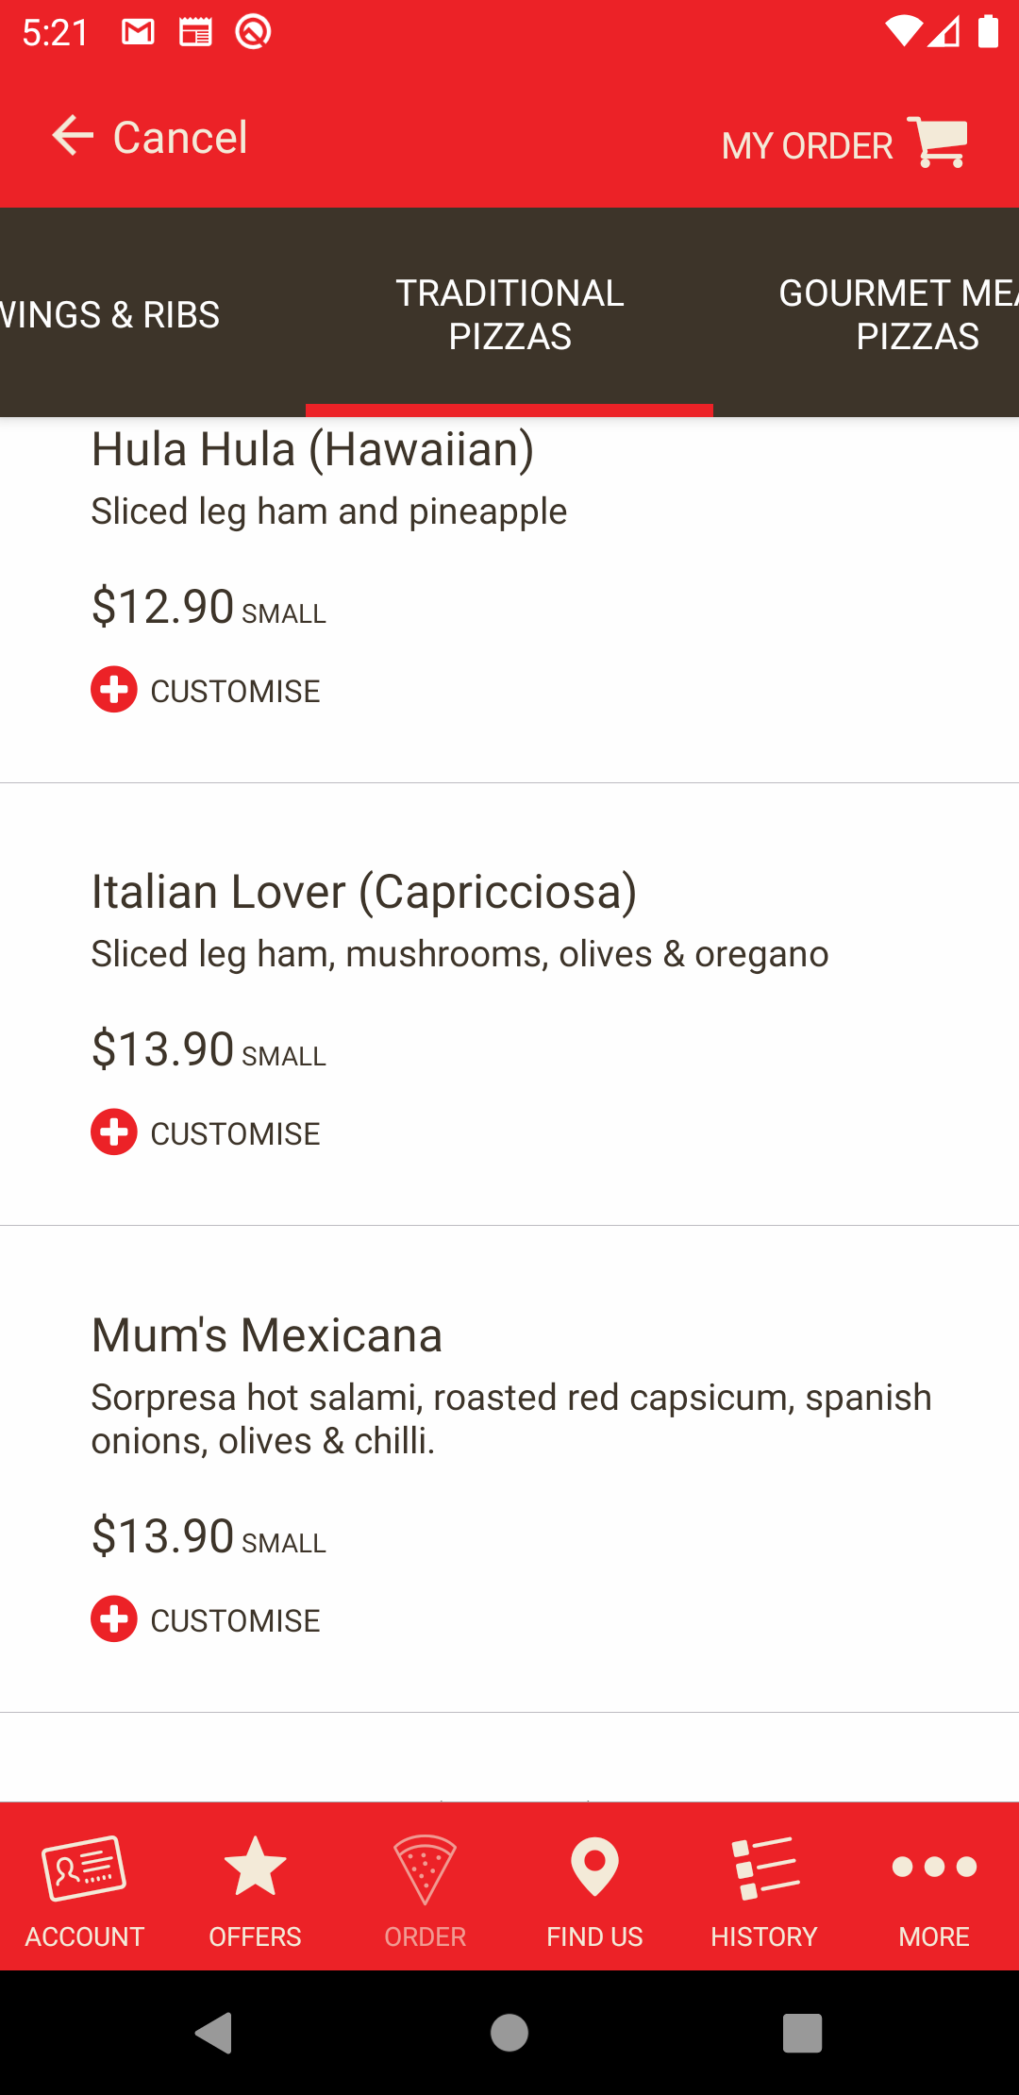Customise the Italian Lover pizza
This screenshot has width=1019, height=2095.
point(235,1133)
